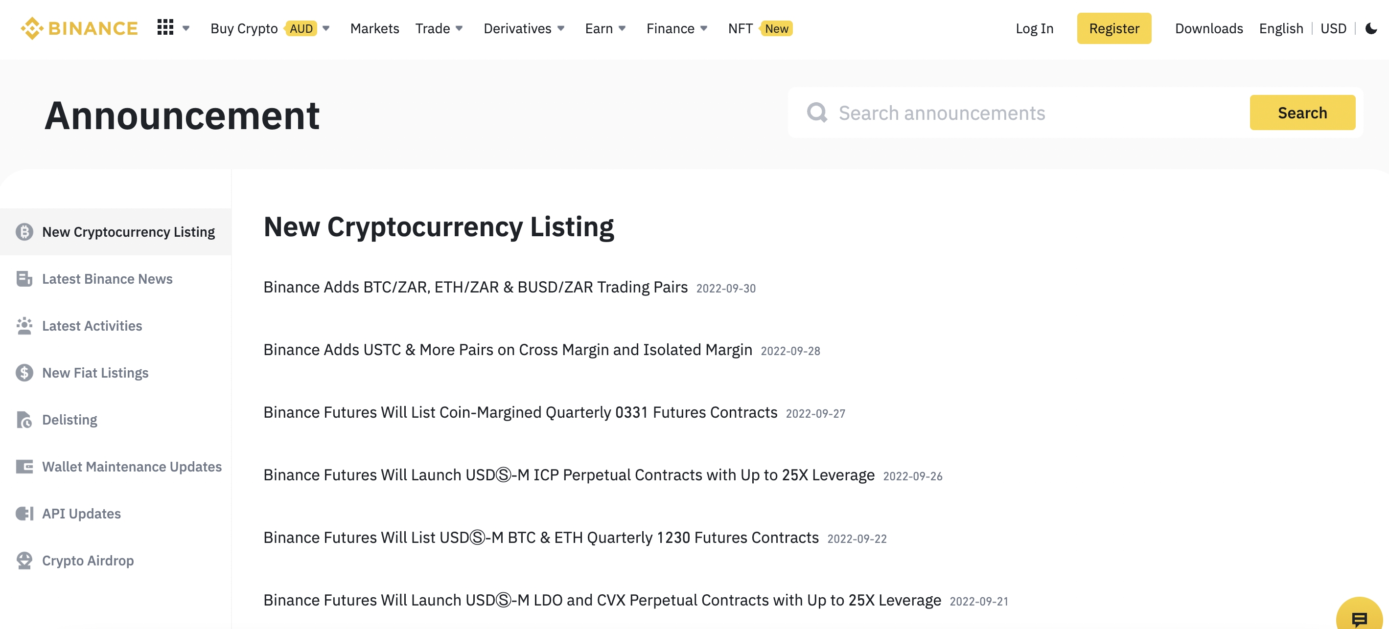Click the BTC/ZAR trading pairs announcement link
The image size is (1389, 629).
tap(476, 286)
